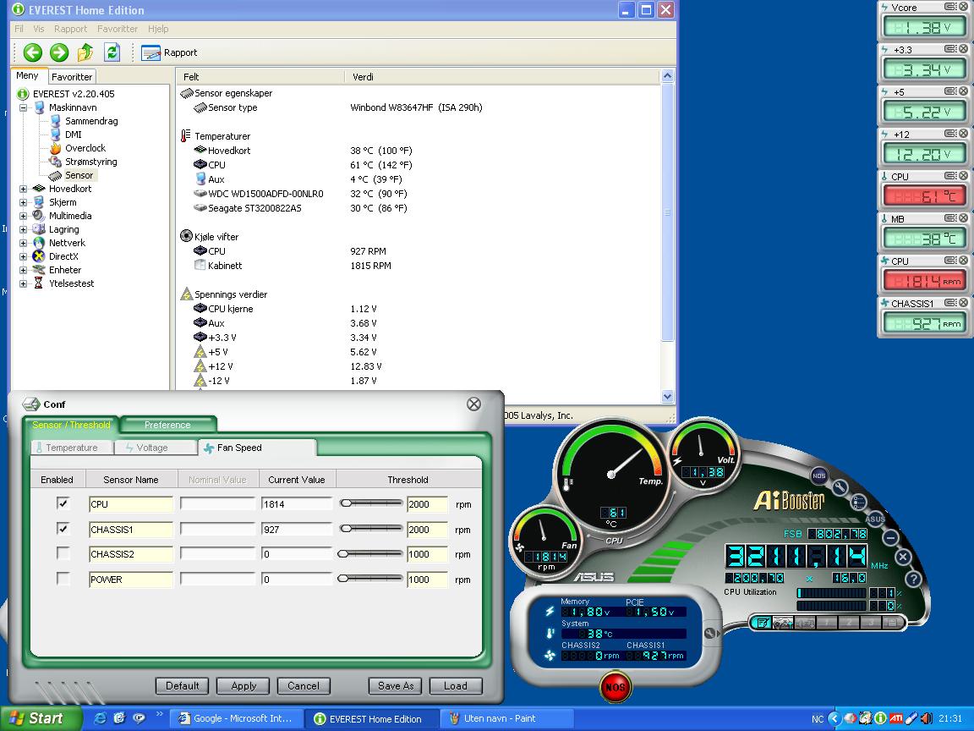The width and height of the screenshot is (974, 731).
Task: Click the Save As button in Conf dialog
Action: pyautogui.click(x=396, y=685)
